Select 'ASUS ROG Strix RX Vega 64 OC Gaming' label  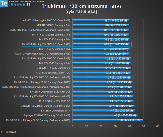(x=38, y=120)
